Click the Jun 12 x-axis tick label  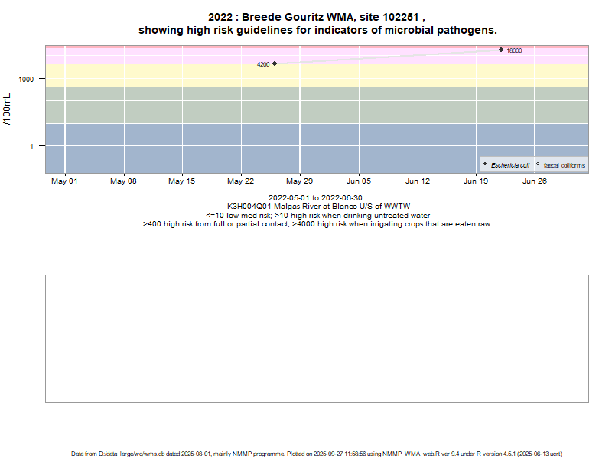417,182
